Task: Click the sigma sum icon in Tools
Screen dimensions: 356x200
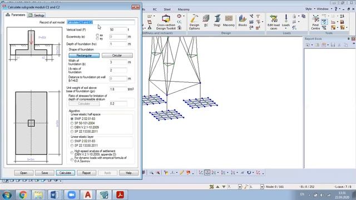Action: (x=342, y=16)
